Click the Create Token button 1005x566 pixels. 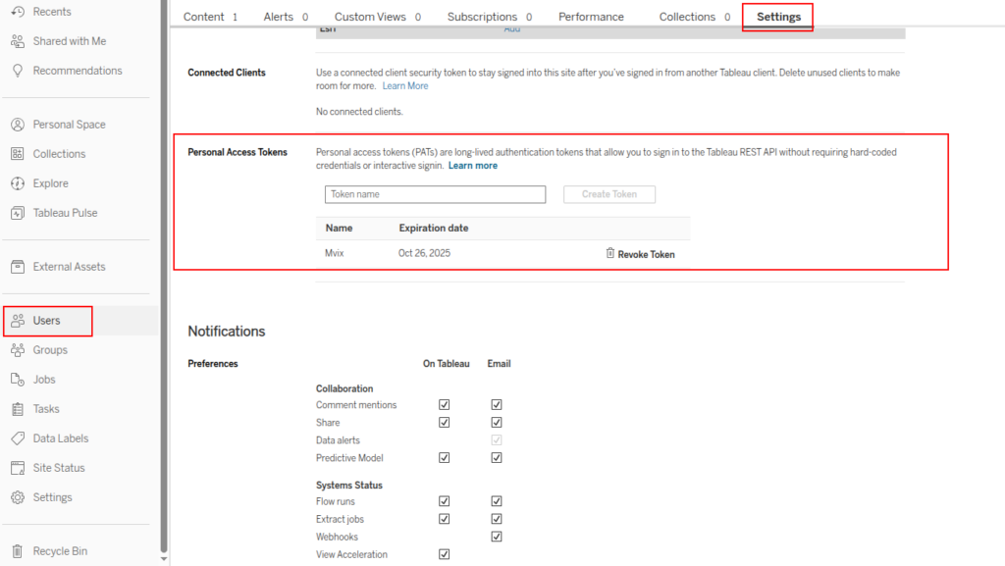pyautogui.click(x=608, y=194)
